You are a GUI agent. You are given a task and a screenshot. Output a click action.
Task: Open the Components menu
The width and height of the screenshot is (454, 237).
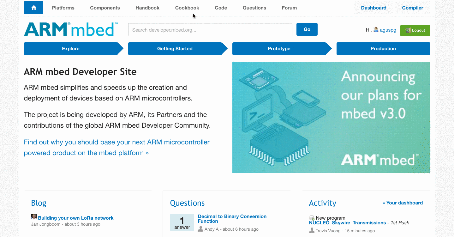coord(105,8)
